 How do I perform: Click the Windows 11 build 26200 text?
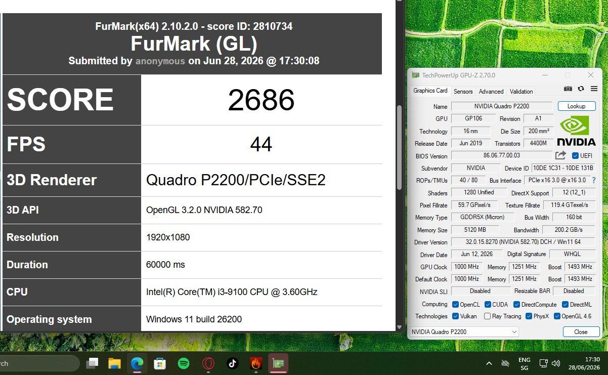(194, 319)
